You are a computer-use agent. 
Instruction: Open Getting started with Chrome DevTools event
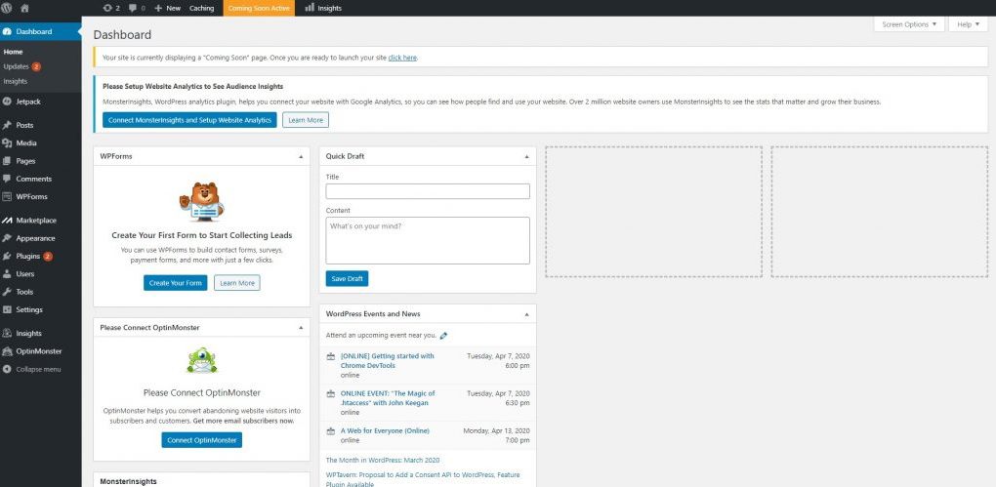tap(387, 361)
